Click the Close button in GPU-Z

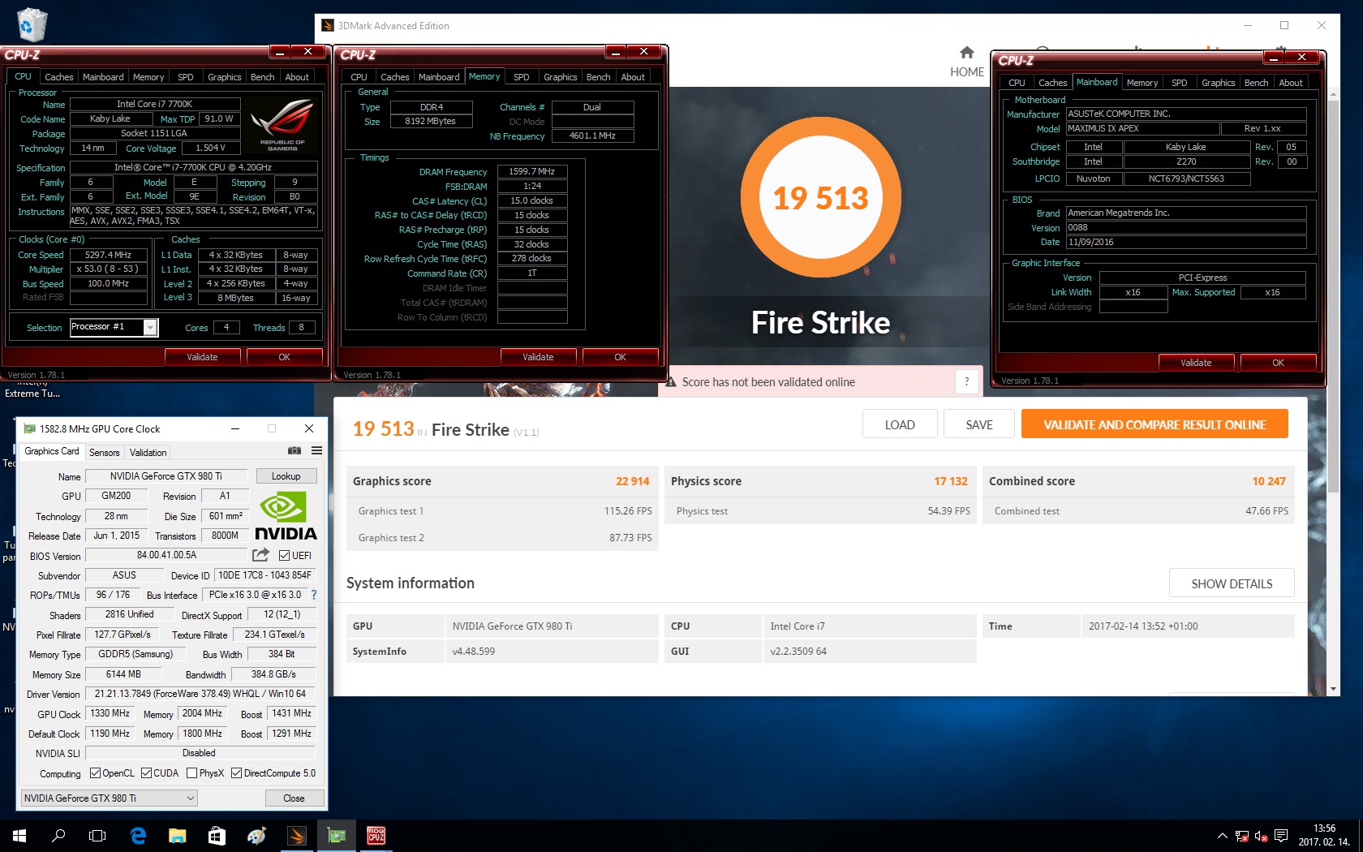click(295, 798)
